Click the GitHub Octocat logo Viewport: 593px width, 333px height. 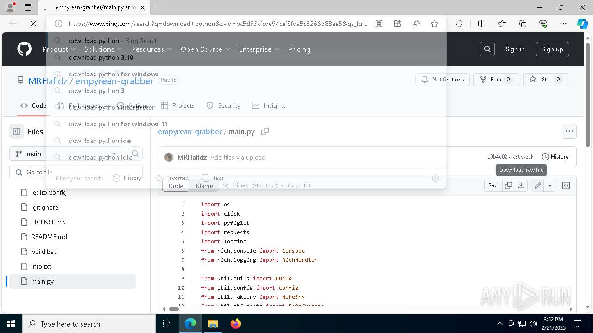(24, 49)
